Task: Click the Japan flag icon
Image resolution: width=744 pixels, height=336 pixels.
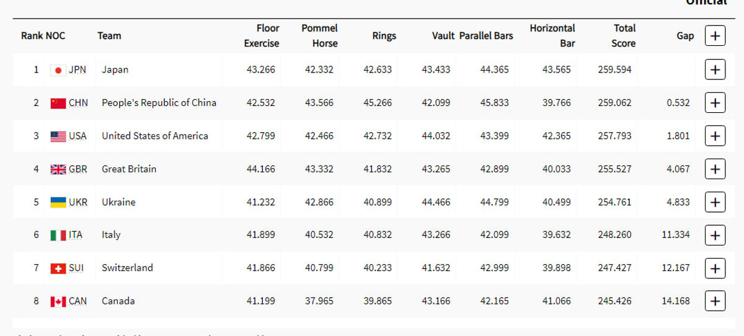Action: pos(58,70)
